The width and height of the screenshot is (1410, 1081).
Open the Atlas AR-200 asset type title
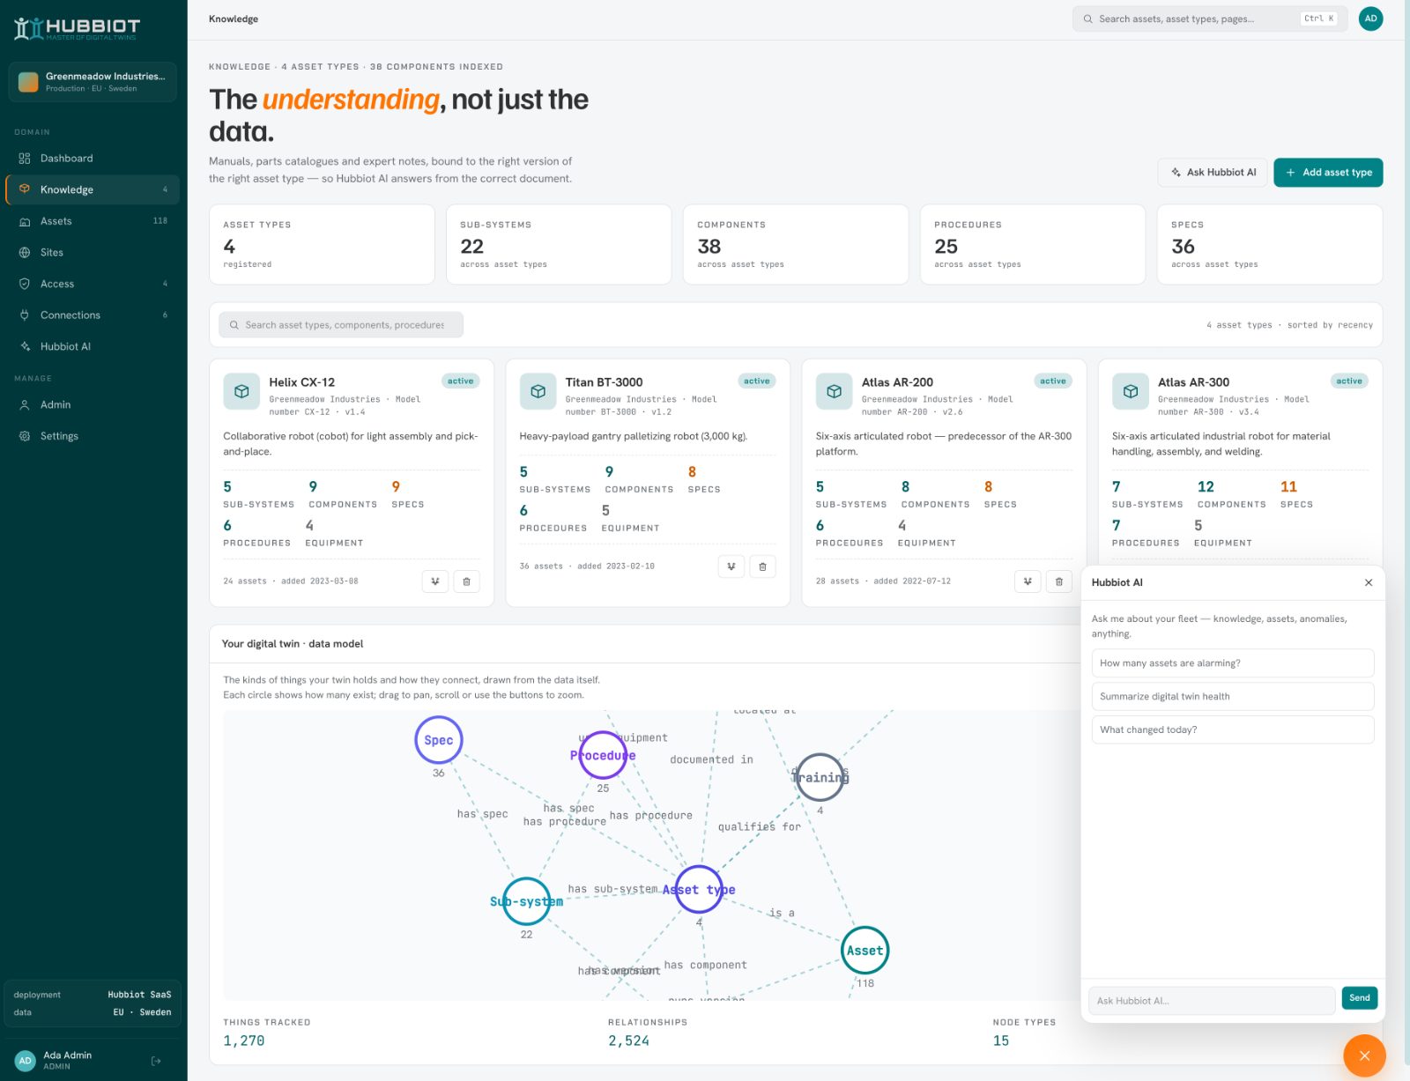[897, 382]
